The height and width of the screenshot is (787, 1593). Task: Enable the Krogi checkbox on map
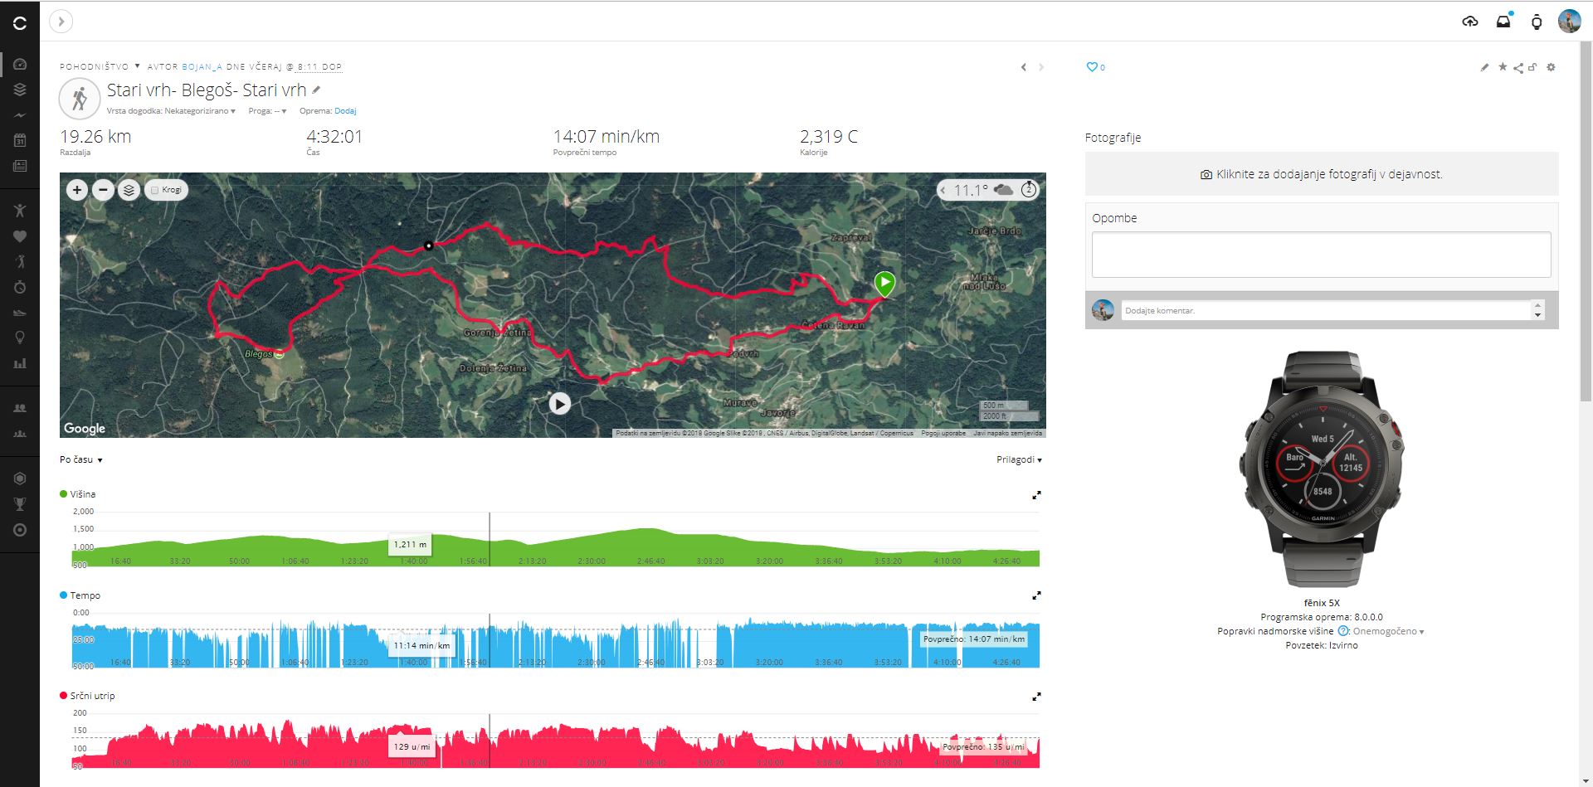pyautogui.click(x=155, y=190)
